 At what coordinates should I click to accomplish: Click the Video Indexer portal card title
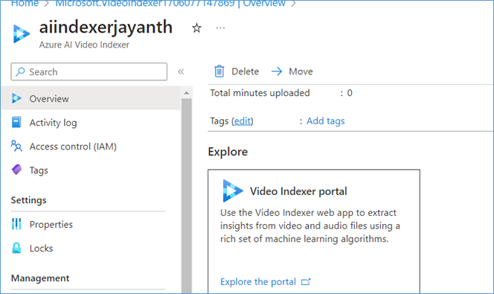coord(298,191)
